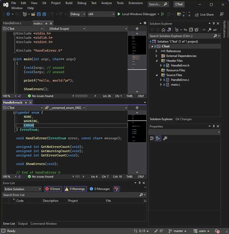This screenshot has width=229, height=234.
Task: Click the split editor plus icon in main.c
Action: coord(137,29)
